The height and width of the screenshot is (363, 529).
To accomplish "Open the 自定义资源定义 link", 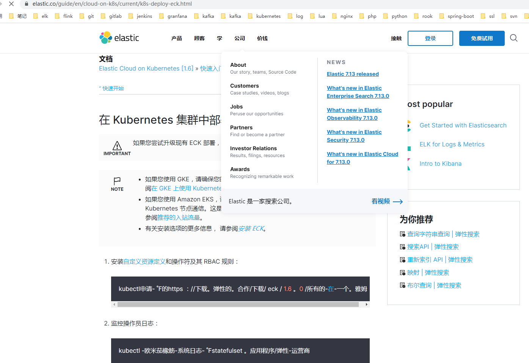I will coord(144,262).
